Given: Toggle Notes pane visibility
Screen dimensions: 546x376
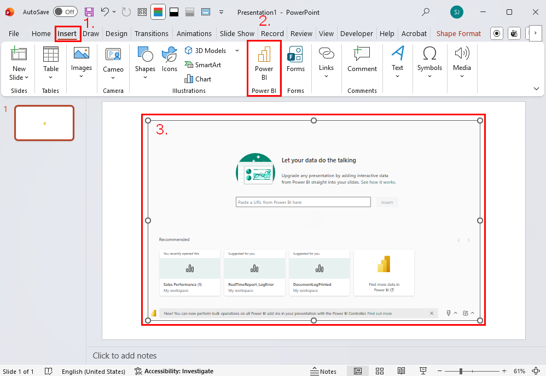Looking at the screenshot, I should click(323, 371).
